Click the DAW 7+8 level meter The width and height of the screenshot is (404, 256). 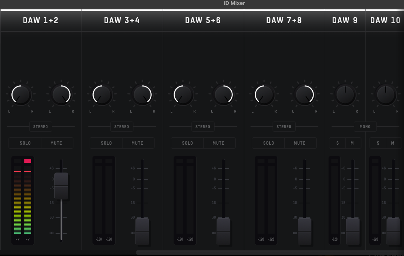(266, 200)
